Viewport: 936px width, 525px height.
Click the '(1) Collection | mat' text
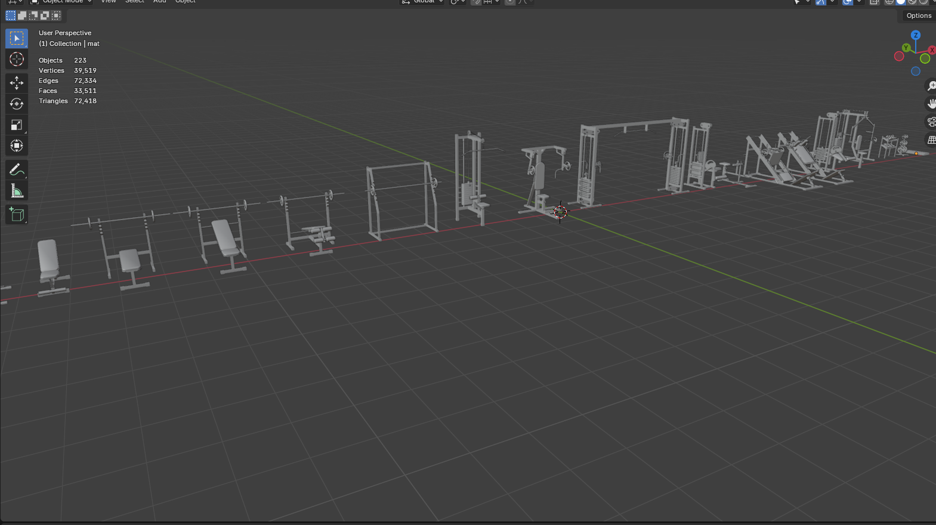[69, 44]
